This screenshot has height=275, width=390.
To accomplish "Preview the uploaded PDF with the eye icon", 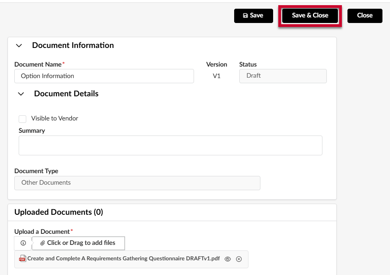I will [x=227, y=259].
